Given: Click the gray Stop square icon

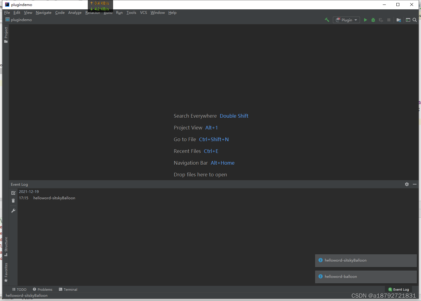Looking at the screenshot, I should pyautogui.click(x=389, y=20).
